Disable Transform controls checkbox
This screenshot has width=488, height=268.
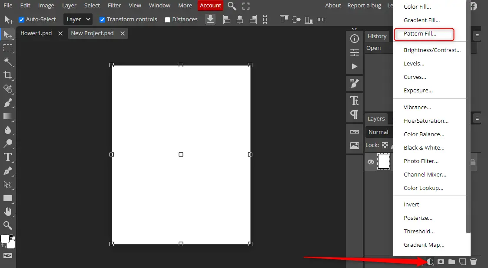click(102, 20)
